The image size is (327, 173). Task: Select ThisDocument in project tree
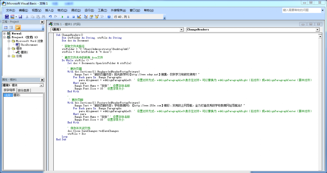(x=29, y=45)
